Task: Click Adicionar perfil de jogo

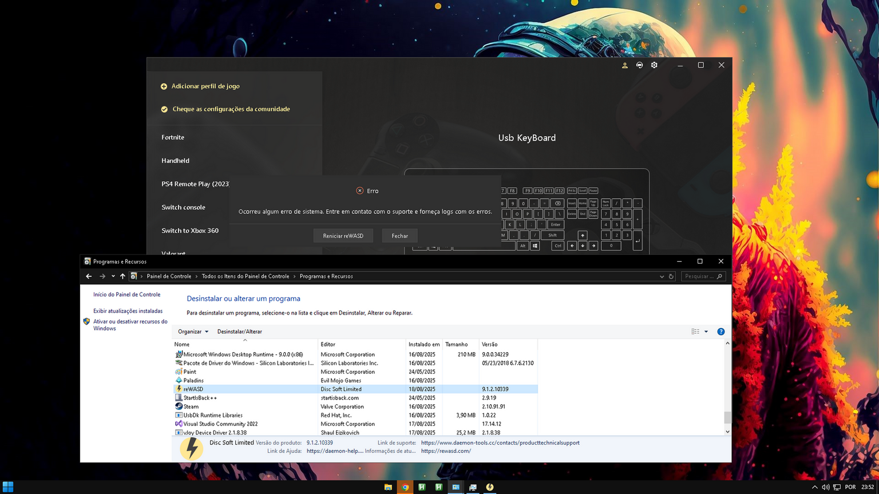Action: (x=205, y=86)
